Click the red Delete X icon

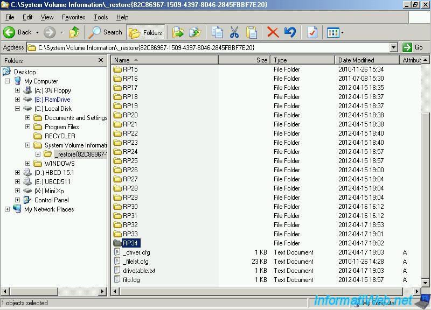[x=273, y=32]
